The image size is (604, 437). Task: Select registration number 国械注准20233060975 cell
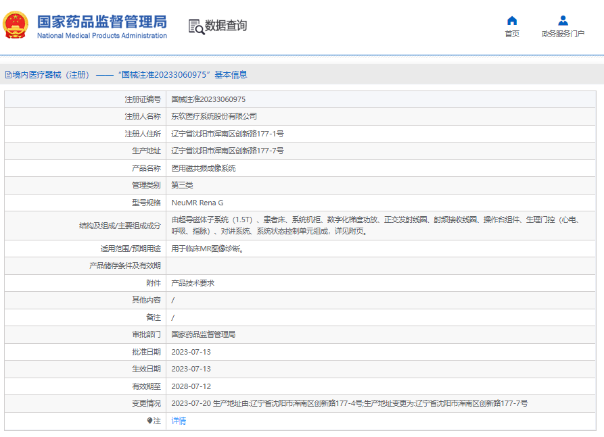[208, 99]
